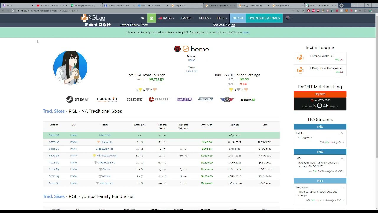378x213 pixels.
Task: Open bomo's Twitch channel logo
Action: 184,99
